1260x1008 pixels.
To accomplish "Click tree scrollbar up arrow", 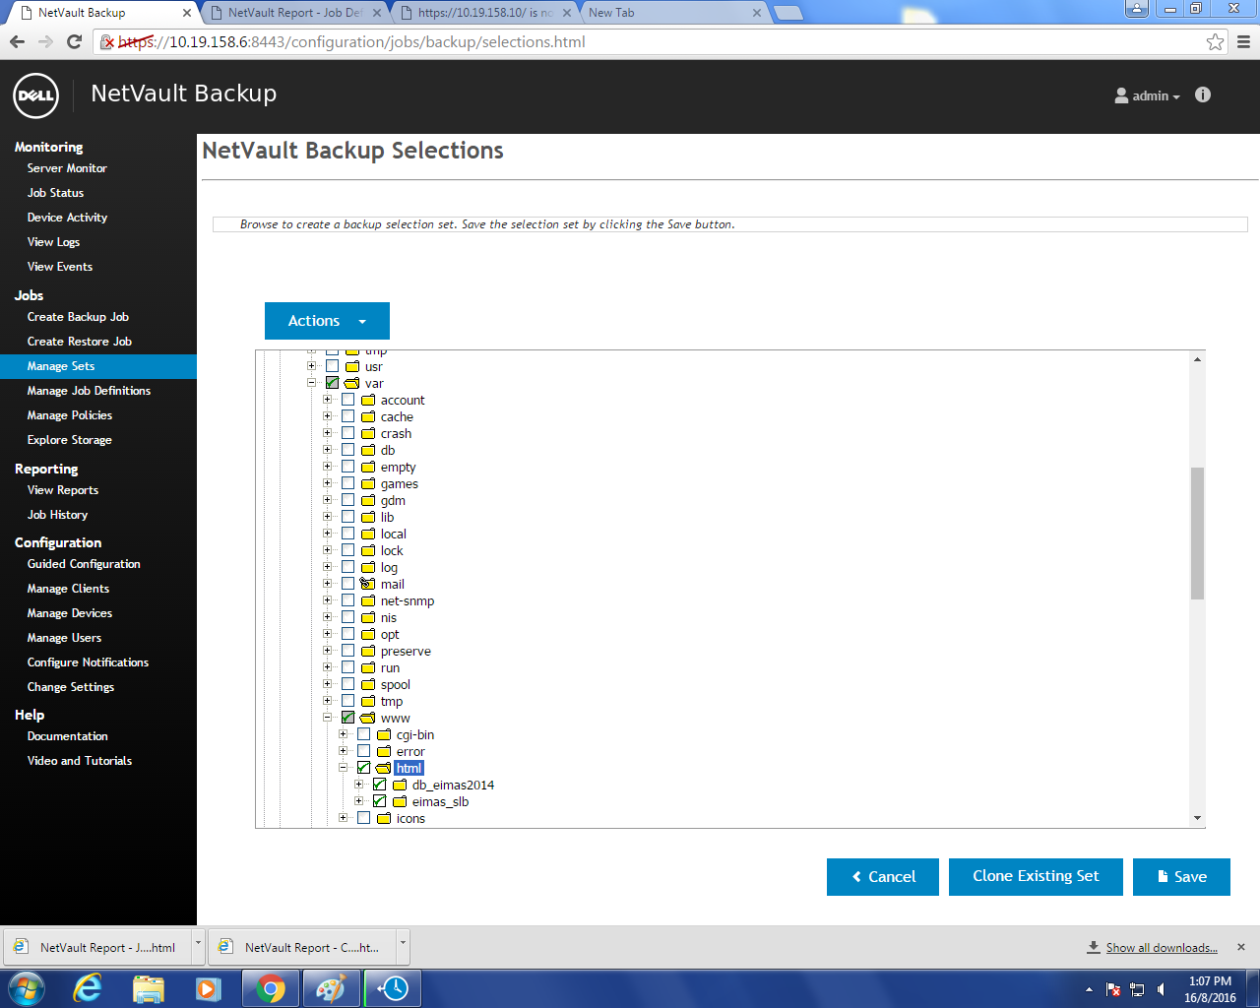I will [x=1197, y=359].
